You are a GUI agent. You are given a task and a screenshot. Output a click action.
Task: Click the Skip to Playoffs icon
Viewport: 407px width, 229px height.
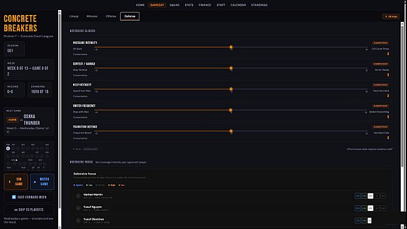(16, 210)
